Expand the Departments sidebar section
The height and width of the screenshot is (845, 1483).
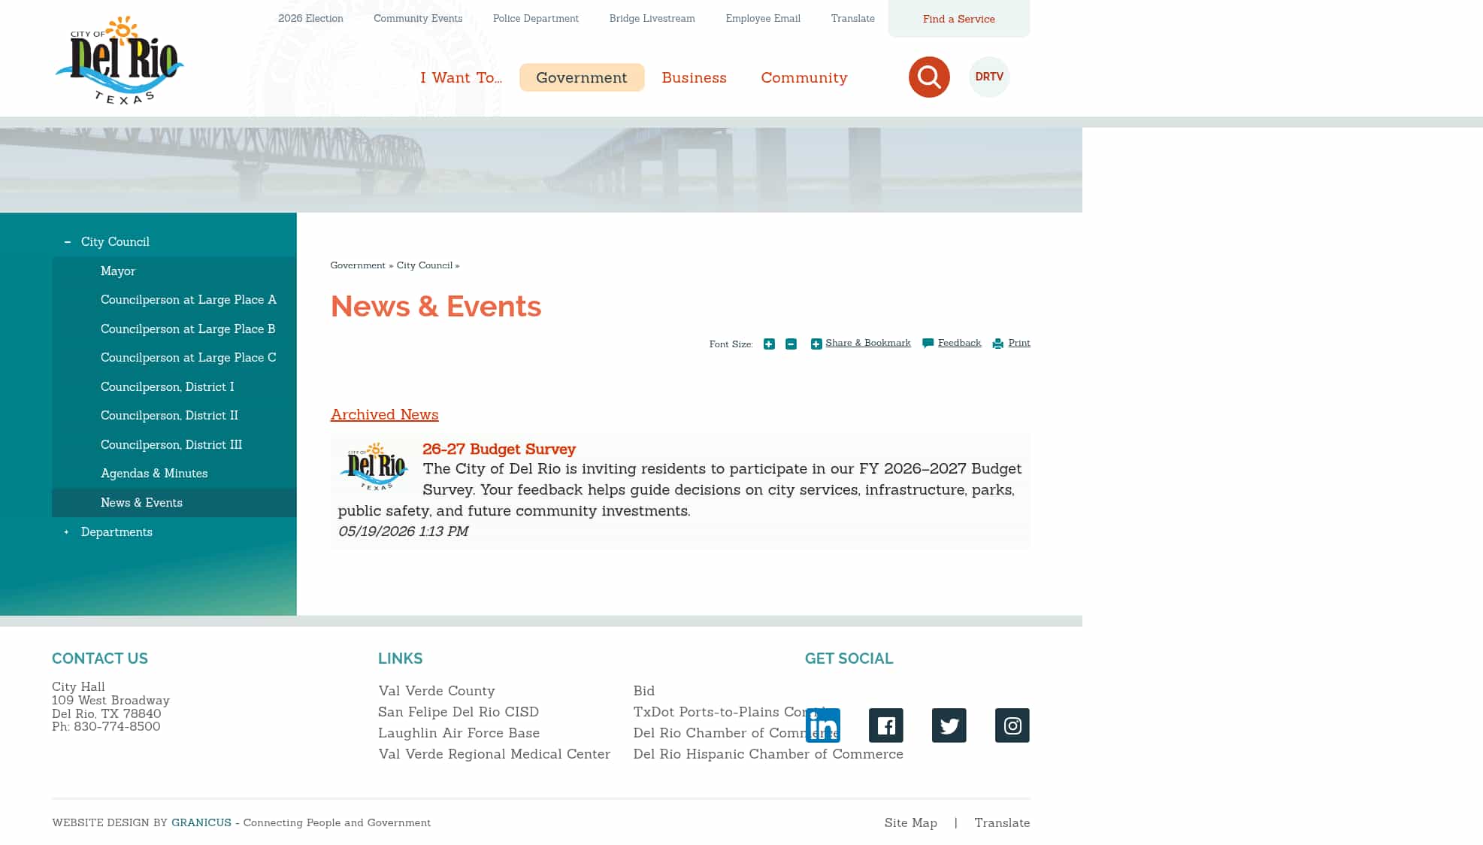pos(66,532)
